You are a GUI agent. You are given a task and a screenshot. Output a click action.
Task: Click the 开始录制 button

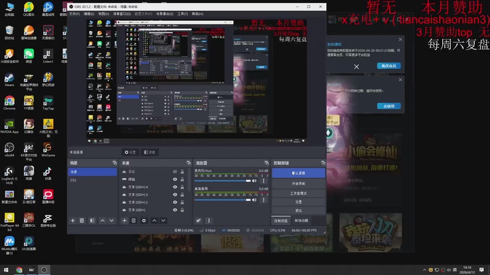pyautogui.click(x=298, y=184)
